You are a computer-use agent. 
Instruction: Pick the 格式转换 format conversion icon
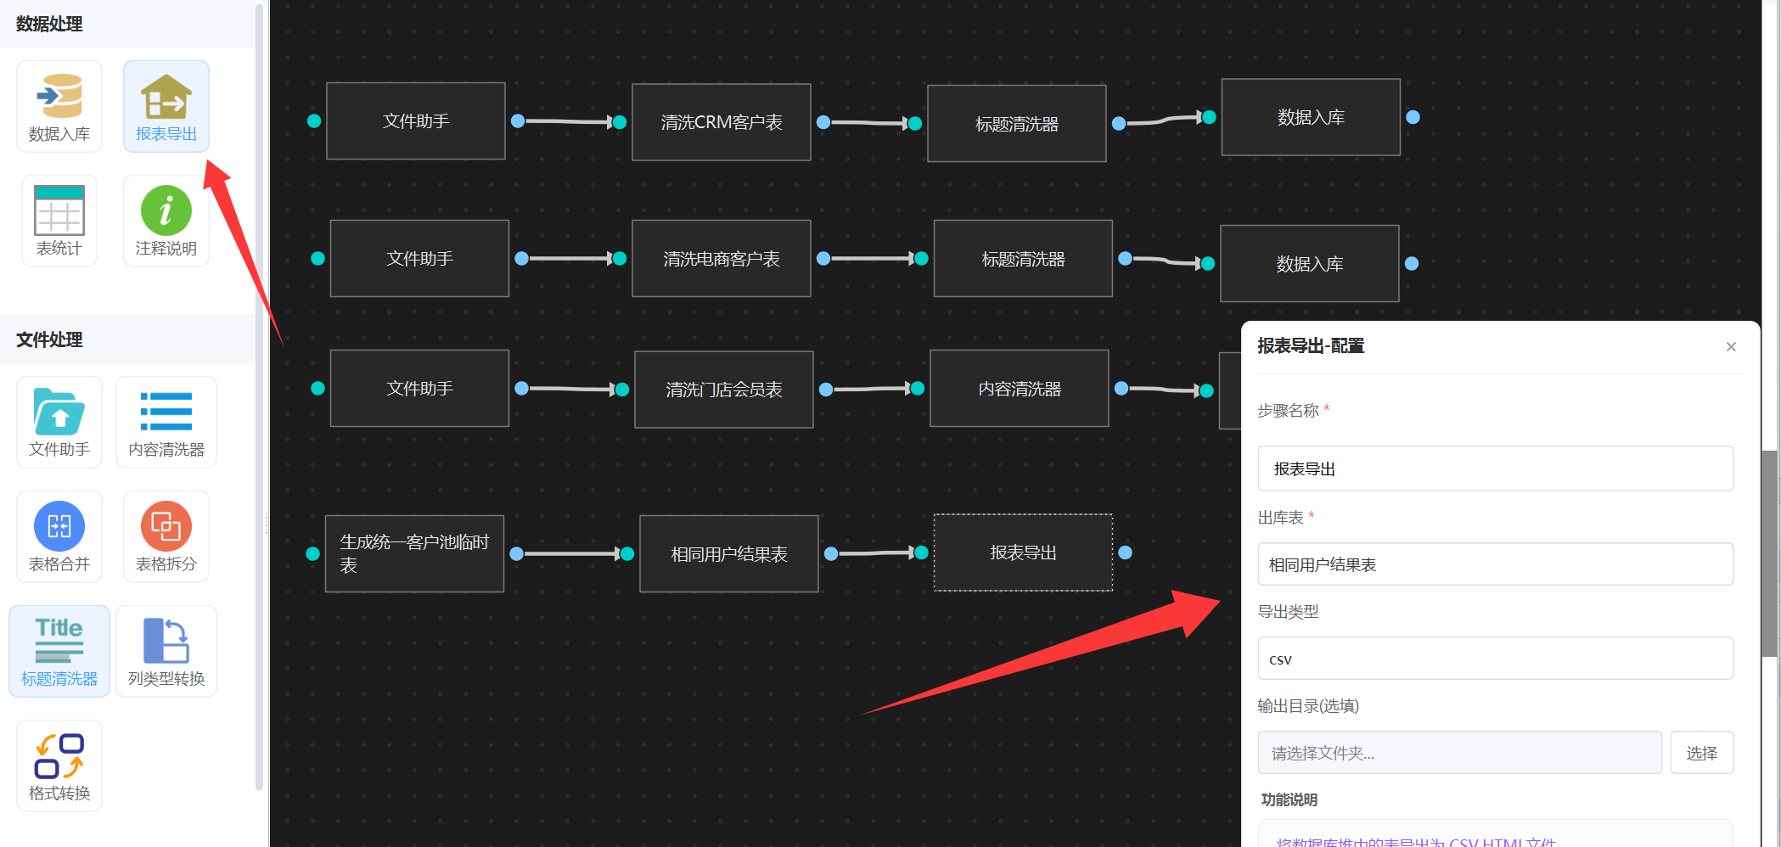coord(59,766)
